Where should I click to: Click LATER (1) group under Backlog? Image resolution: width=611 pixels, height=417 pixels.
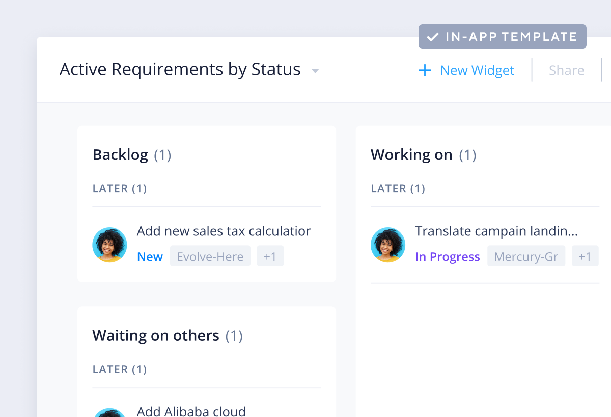click(x=120, y=189)
